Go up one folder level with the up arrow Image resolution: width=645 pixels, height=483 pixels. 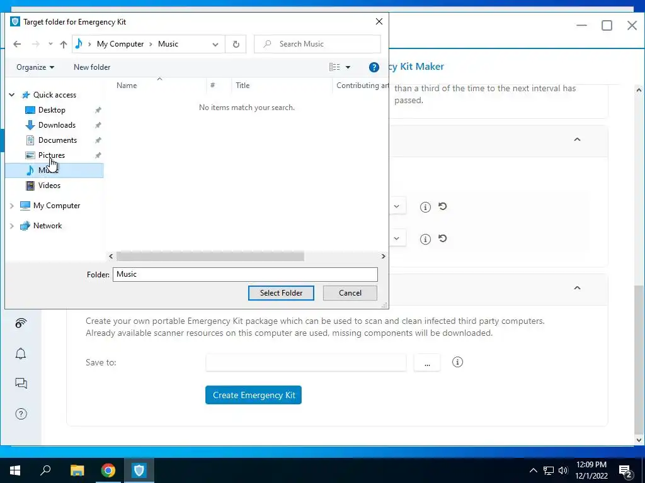(64, 45)
